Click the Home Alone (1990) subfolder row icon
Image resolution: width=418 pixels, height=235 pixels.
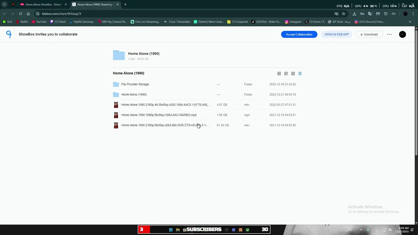pyautogui.click(x=116, y=95)
